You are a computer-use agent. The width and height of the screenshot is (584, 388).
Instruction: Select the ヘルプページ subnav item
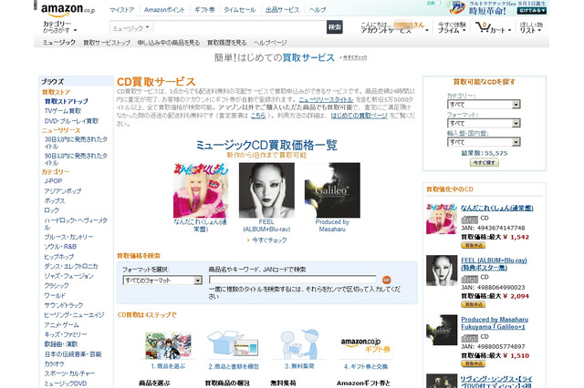tap(270, 43)
